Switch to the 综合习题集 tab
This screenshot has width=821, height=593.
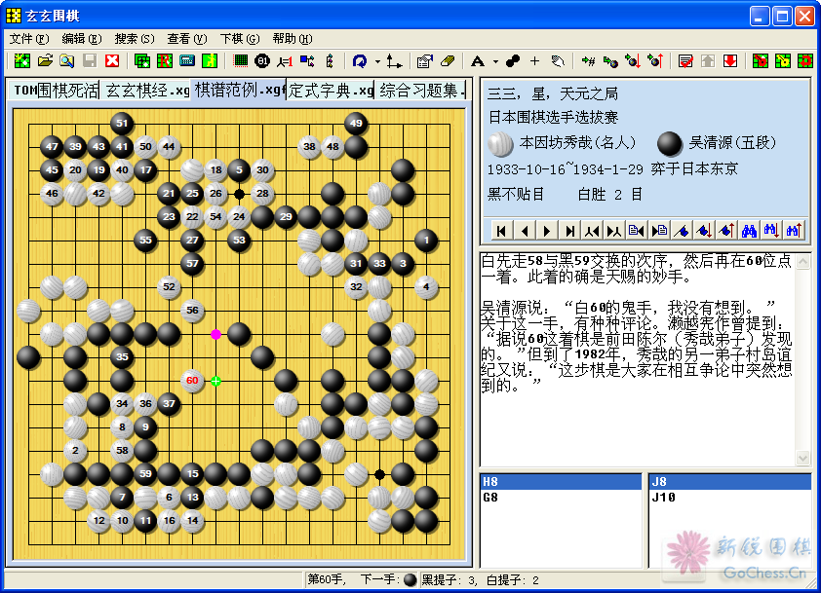tap(421, 91)
